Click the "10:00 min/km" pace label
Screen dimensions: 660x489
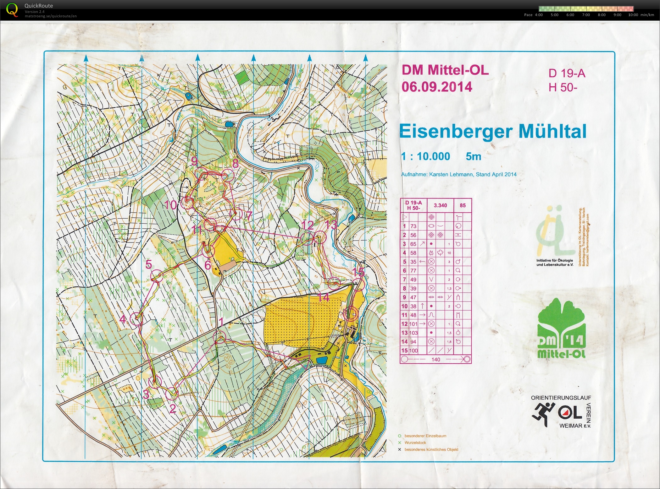point(641,15)
